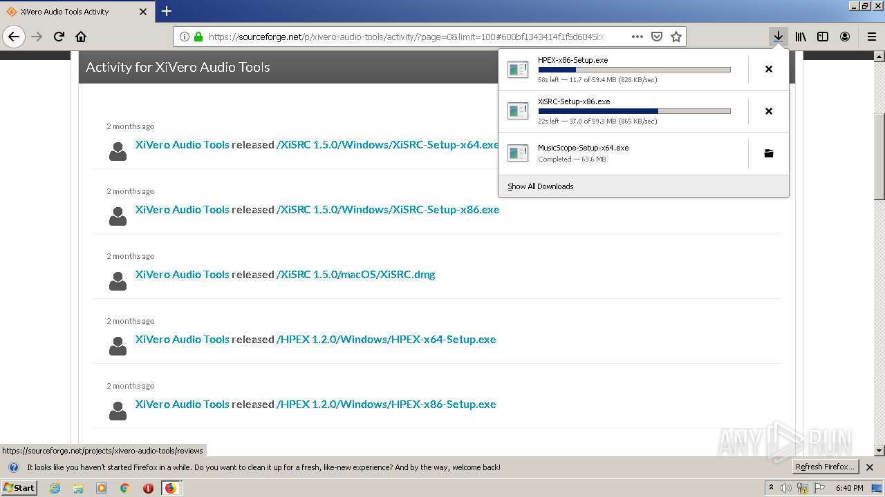Screen dimensions: 885x497
Task: Open File Explorer from taskbar
Action: [x=78, y=488]
